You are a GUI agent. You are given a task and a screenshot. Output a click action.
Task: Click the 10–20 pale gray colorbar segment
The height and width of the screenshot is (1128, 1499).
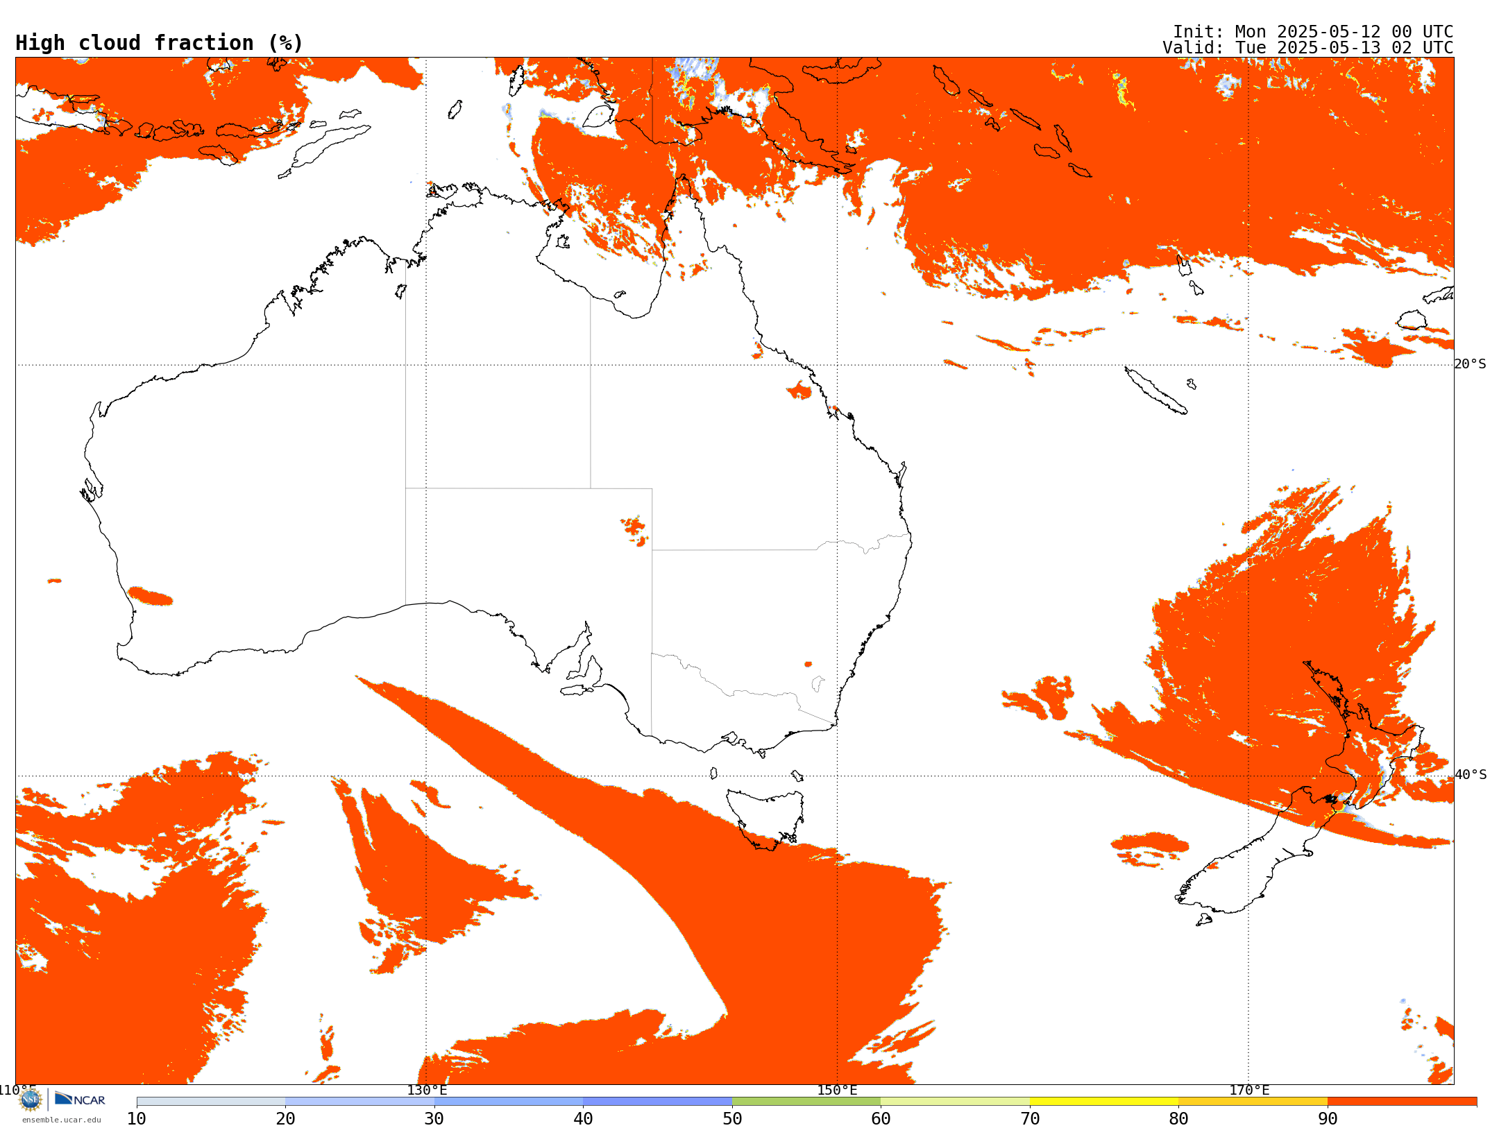point(211,1102)
